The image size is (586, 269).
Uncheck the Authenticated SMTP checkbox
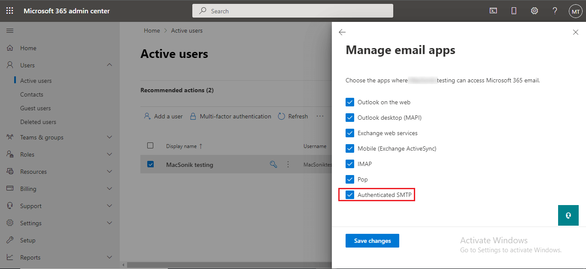pos(350,195)
